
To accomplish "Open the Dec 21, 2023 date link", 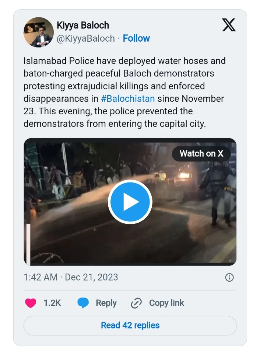I will [91, 277].
